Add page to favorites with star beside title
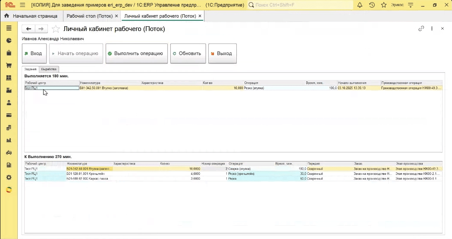The image size is (452, 239). (55, 29)
